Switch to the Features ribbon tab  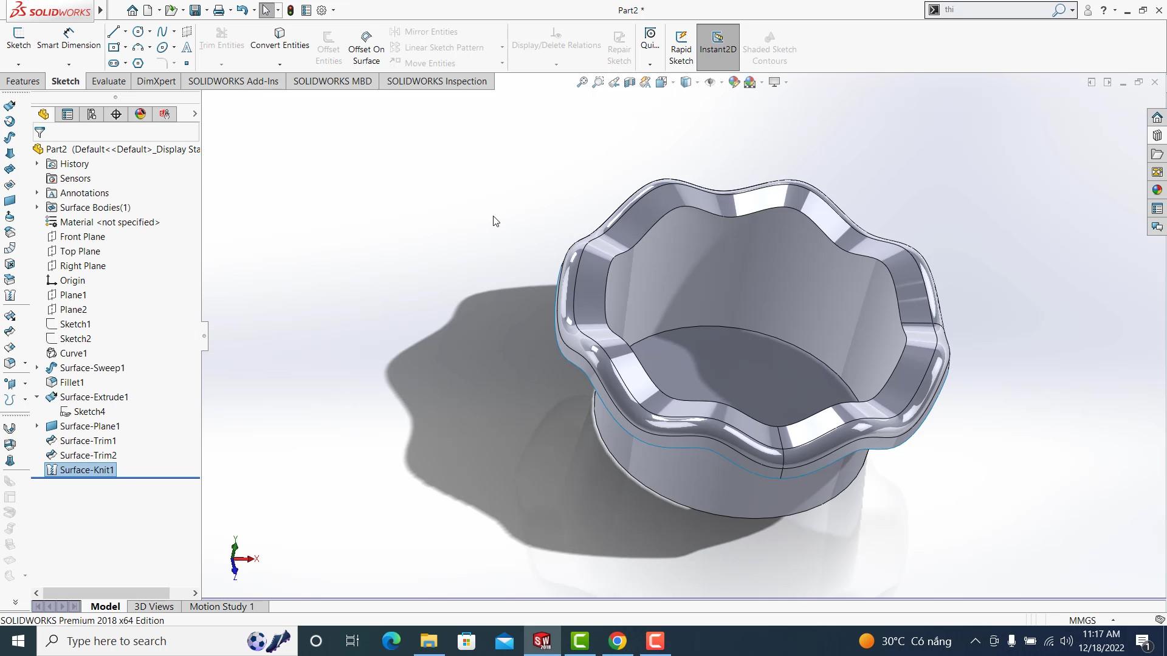coord(22,81)
